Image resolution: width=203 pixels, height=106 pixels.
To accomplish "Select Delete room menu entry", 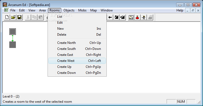I will 77,35.
